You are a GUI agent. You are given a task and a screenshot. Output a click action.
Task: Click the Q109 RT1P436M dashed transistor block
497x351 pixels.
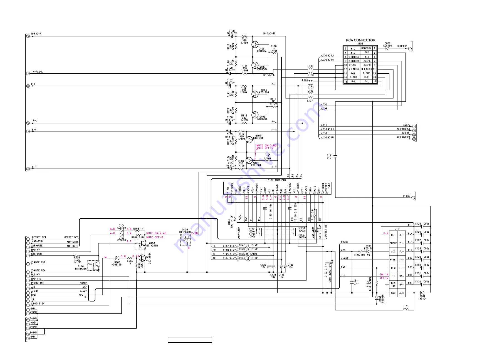[185, 240]
